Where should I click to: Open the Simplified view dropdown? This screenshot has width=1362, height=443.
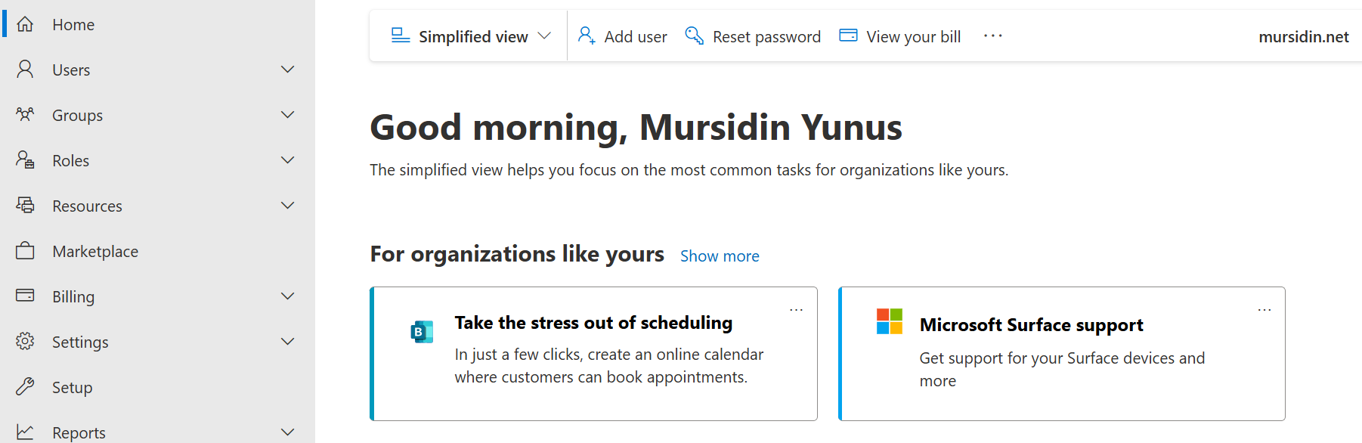click(x=471, y=36)
